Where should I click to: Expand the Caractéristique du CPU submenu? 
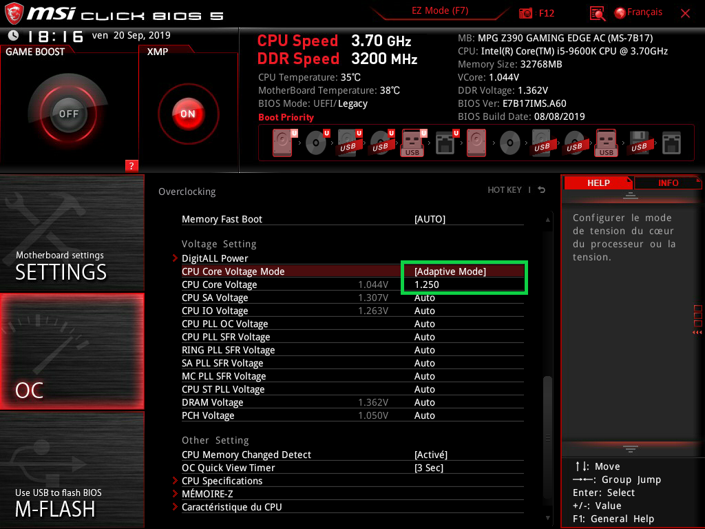coord(231,507)
